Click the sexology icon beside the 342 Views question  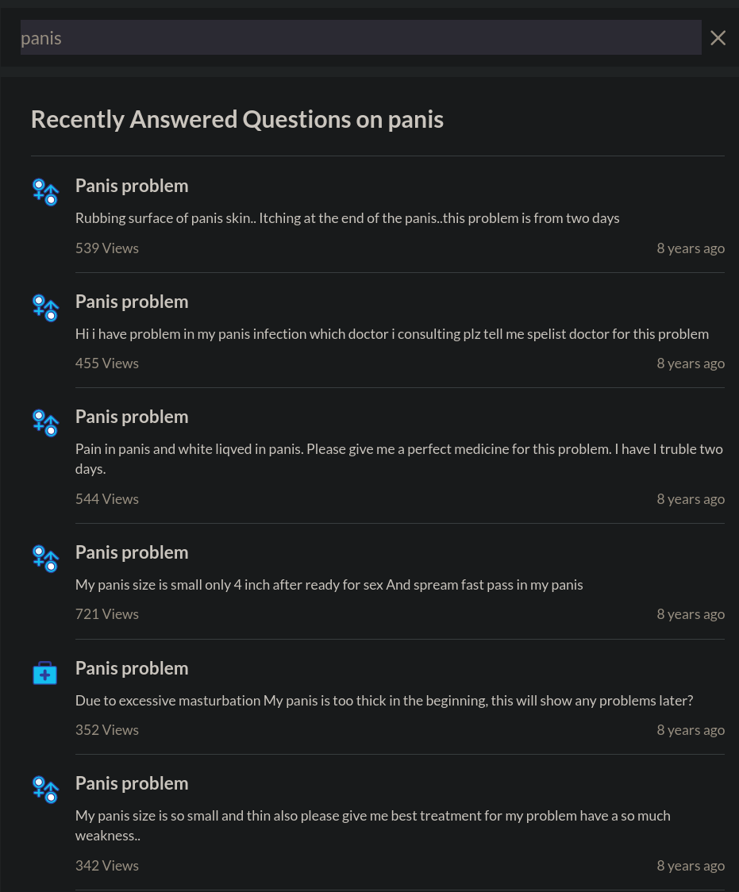45,790
